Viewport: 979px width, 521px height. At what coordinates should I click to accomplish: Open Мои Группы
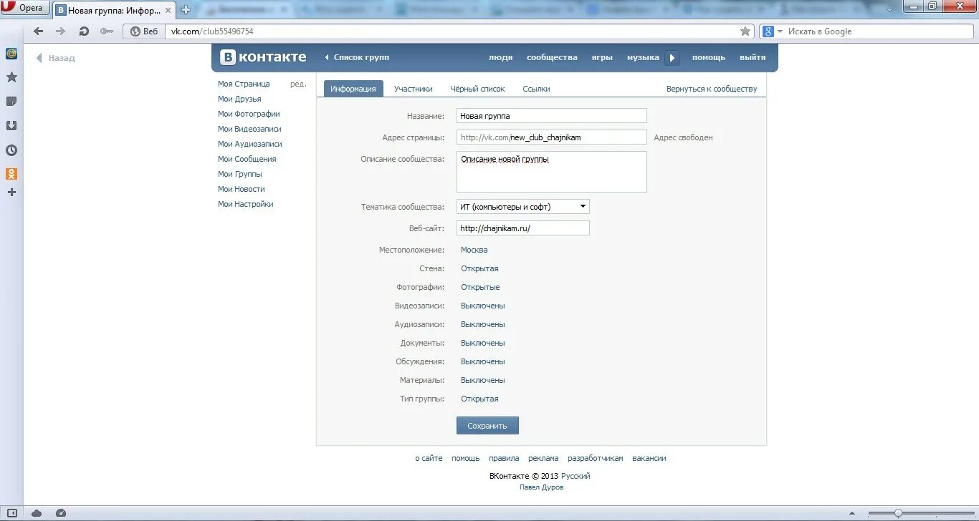point(240,174)
